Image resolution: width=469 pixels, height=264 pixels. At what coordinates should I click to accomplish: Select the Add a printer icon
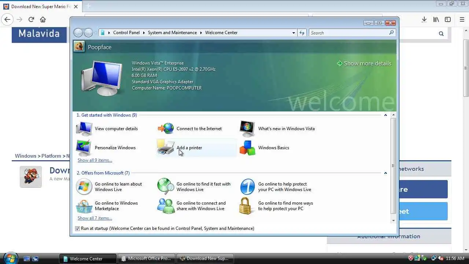pyautogui.click(x=166, y=148)
